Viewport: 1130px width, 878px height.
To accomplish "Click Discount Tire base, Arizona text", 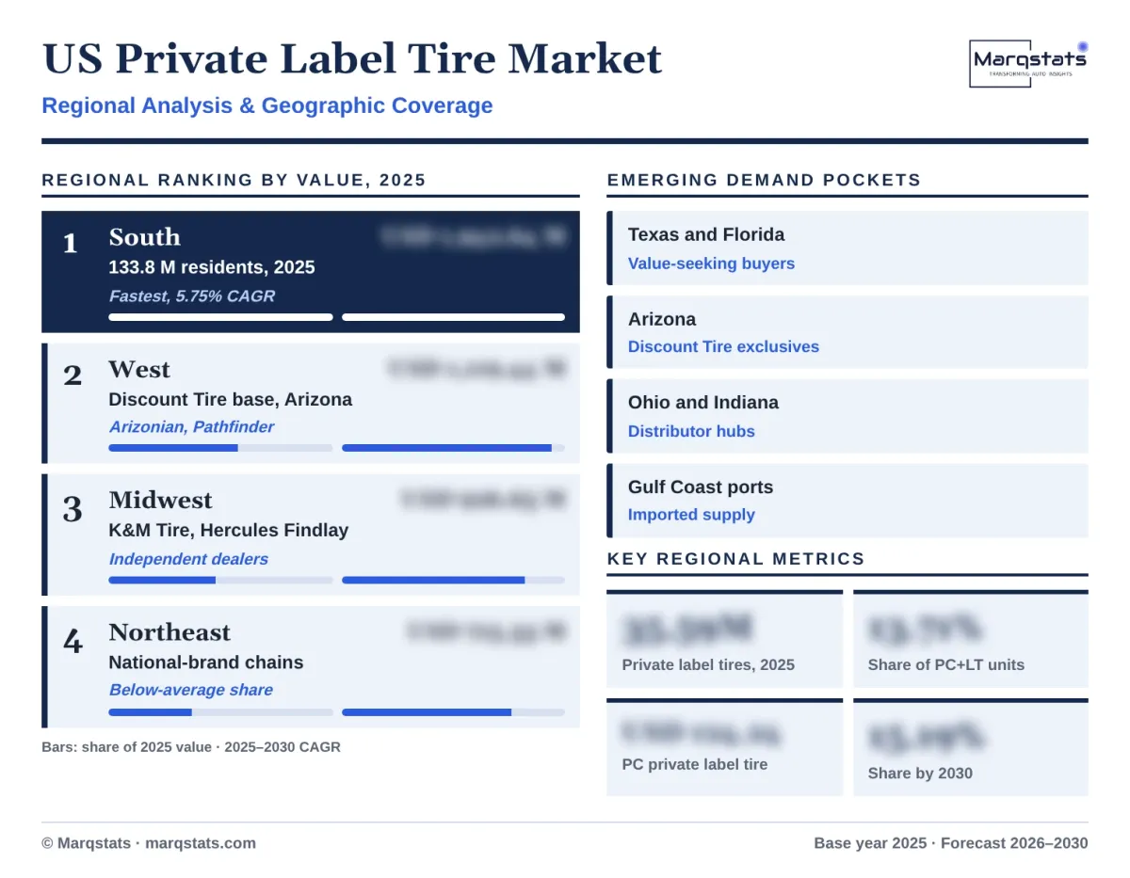I will point(231,399).
